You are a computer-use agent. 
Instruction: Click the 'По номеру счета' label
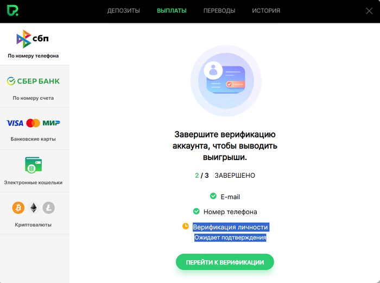click(33, 98)
